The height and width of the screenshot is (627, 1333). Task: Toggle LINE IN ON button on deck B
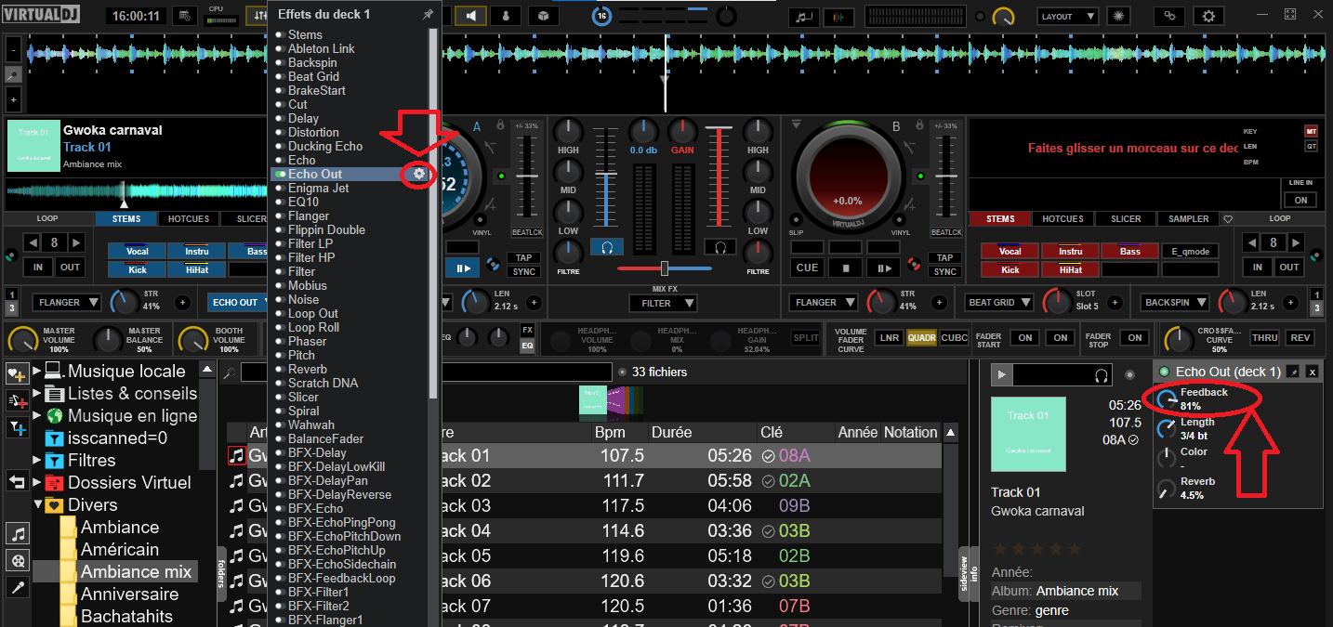coord(1300,200)
